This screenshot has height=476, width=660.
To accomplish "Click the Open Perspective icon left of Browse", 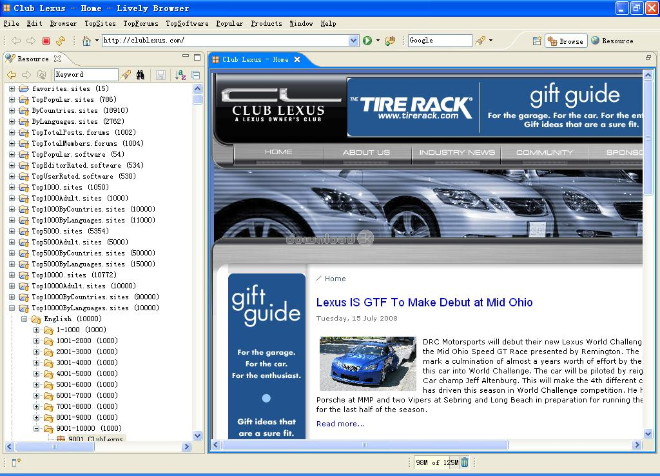I will (x=537, y=41).
